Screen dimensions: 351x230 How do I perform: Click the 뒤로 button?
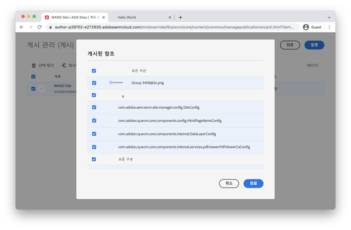tap(290, 45)
